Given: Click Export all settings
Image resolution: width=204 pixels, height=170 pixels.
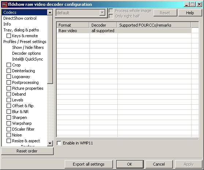Looking at the screenshot, I should click(88, 164).
